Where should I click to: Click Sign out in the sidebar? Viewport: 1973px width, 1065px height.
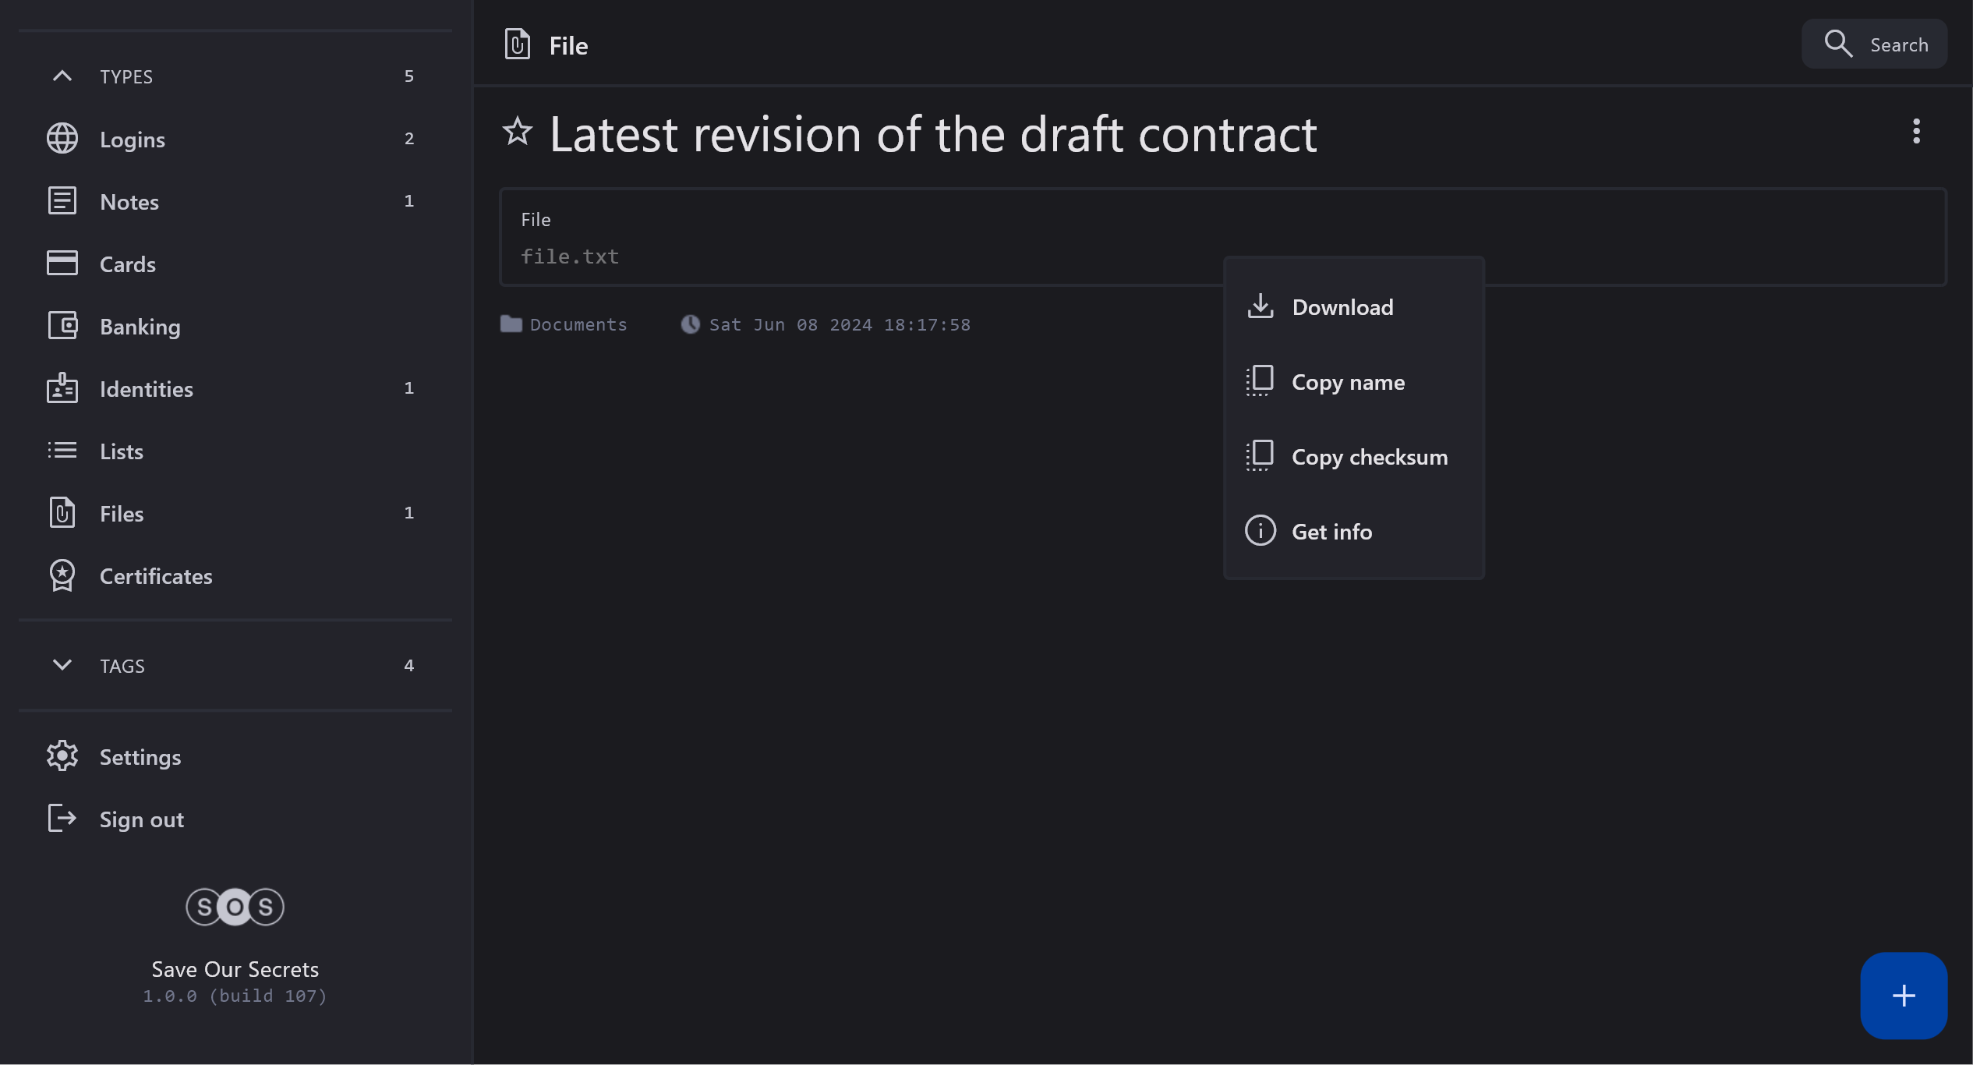[x=141, y=819]
